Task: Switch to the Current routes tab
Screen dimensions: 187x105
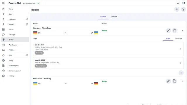Action: click(x=103, y=17)
